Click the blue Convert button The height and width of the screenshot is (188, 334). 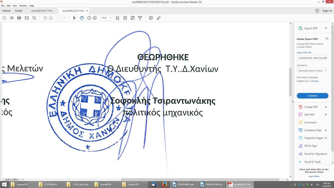pos(312,96)
